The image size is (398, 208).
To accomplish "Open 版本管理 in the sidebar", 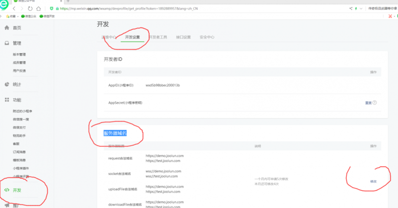I will (19, 55).
